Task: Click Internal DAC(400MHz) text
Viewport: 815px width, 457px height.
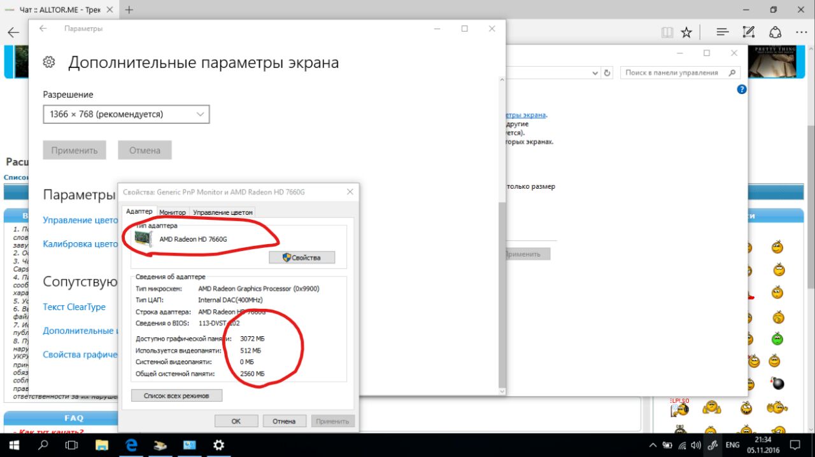Action: (230, 300)
